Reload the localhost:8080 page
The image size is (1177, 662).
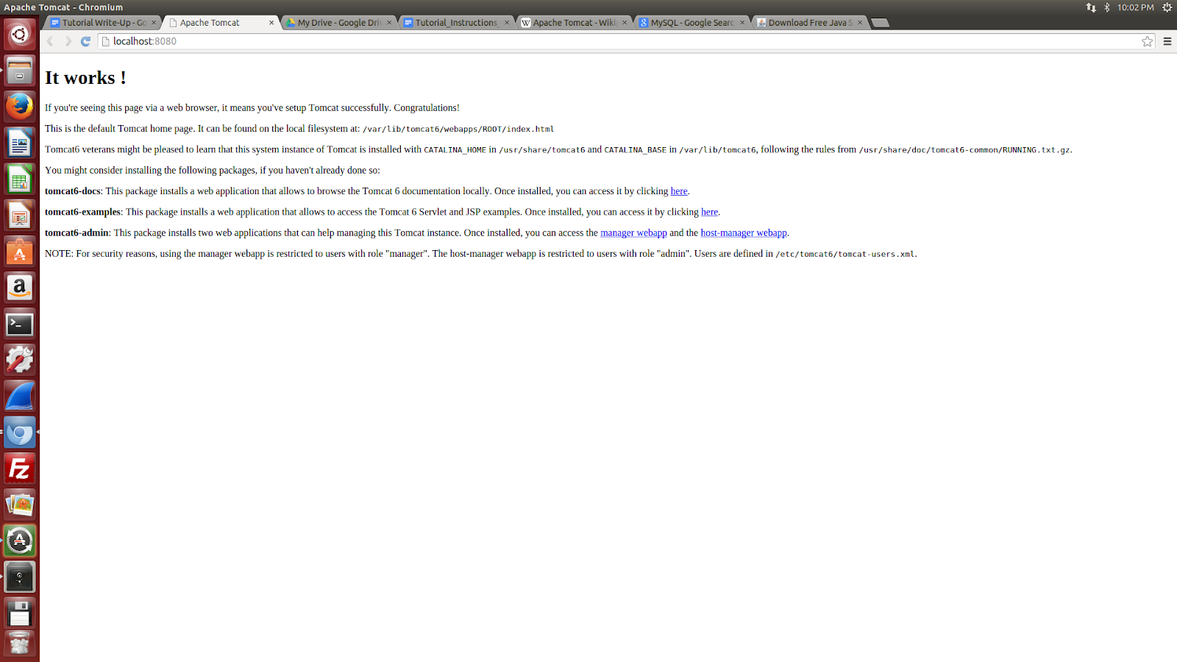(85, 41)
